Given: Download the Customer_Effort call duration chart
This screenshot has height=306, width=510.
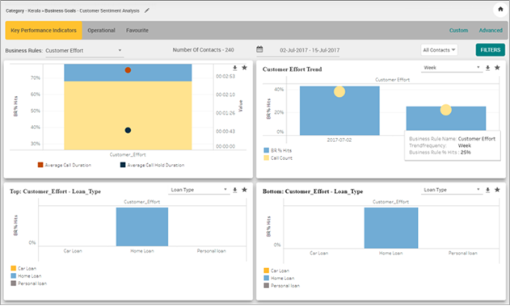Looking at the screenshot, I should (235, 68).
